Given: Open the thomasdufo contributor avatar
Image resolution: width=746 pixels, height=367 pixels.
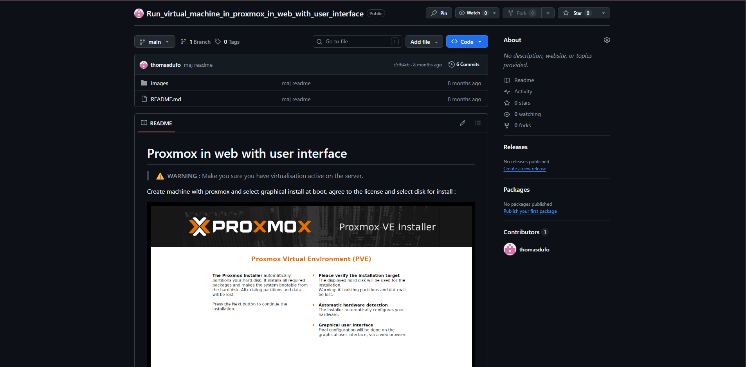Looking at the screenshot, I should click(x=510, y=249).
